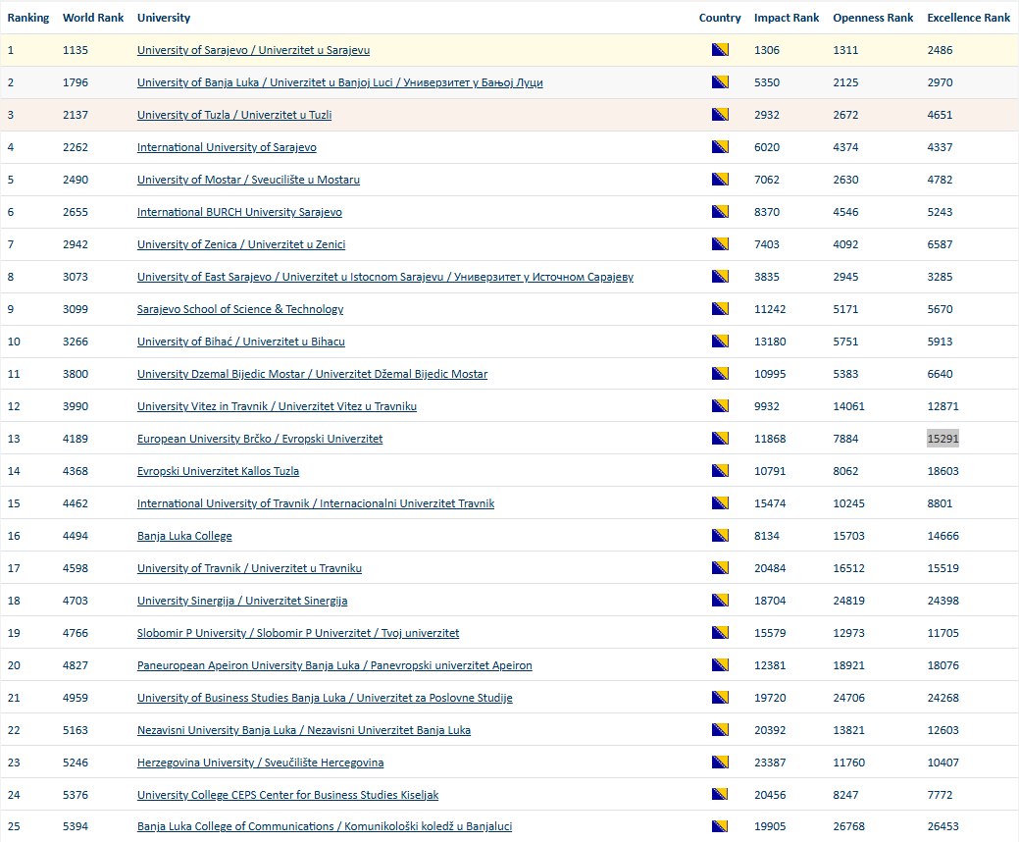Viewport: 1019px width, 842px height.
Task: Click the flag icon in Slobomir P University row
Action: [x=720, y=633]
